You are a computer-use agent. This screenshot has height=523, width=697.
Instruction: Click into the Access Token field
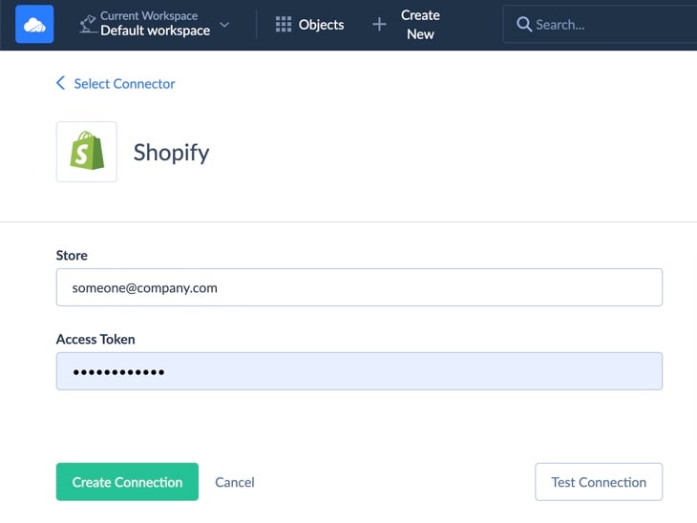pos(359,371)
